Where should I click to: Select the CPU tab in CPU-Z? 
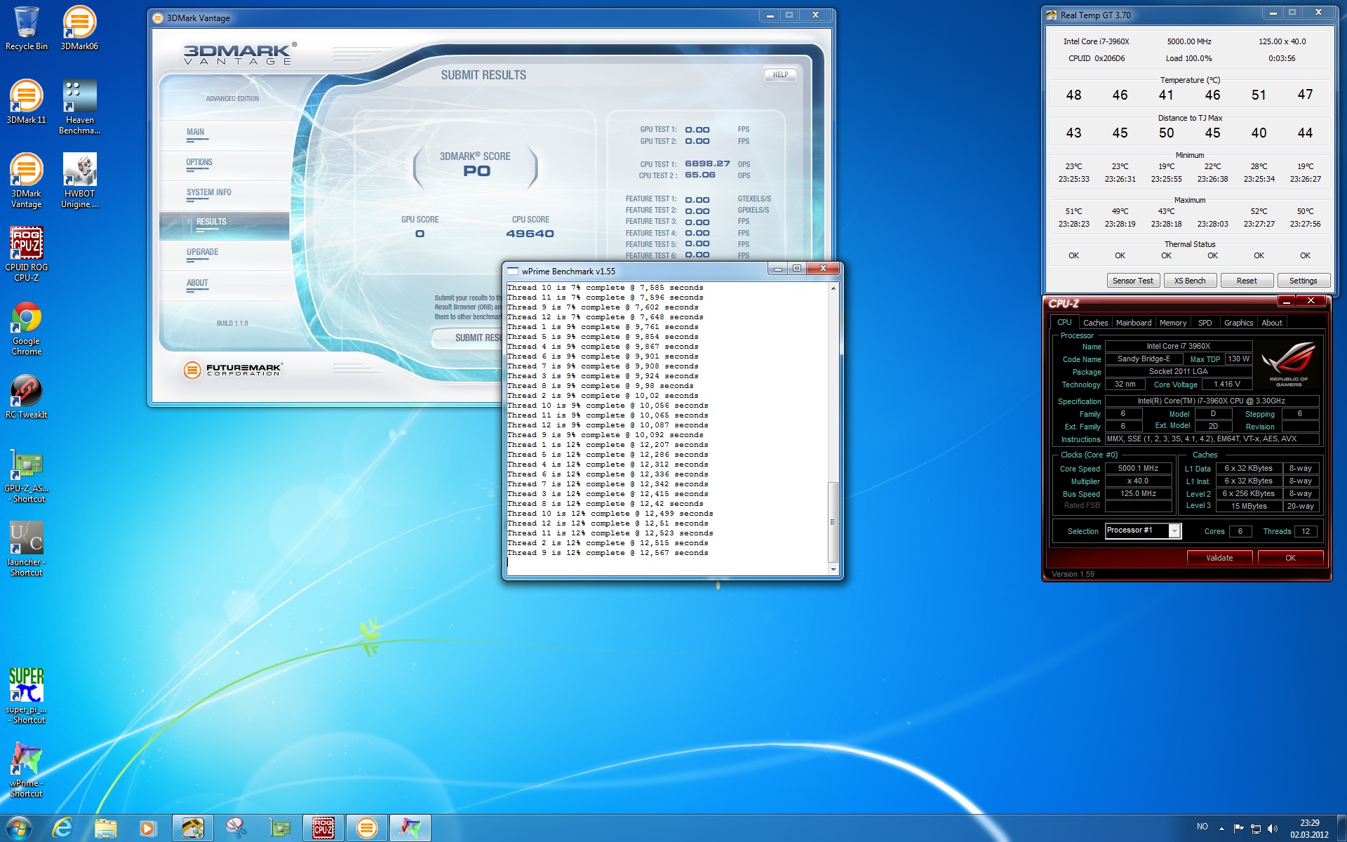click(1064, 323)
